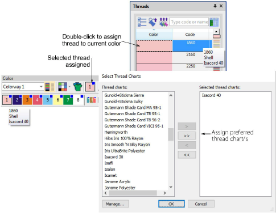Screen dimensions: 276x220
Task: Click the single < remove chart button
Action: 187,145
